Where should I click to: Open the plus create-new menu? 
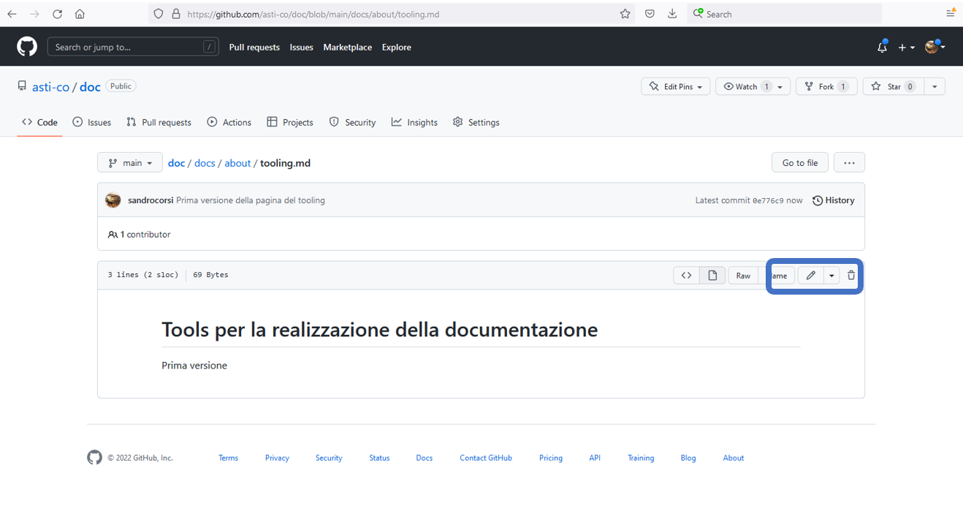click(906, 47)
